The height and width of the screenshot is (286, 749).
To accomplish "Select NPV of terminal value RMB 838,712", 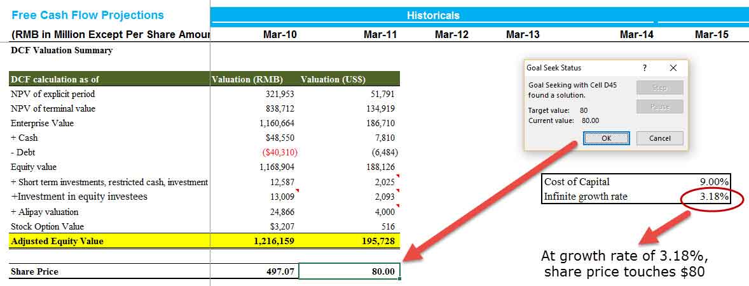I will click(x=280, y=108).
